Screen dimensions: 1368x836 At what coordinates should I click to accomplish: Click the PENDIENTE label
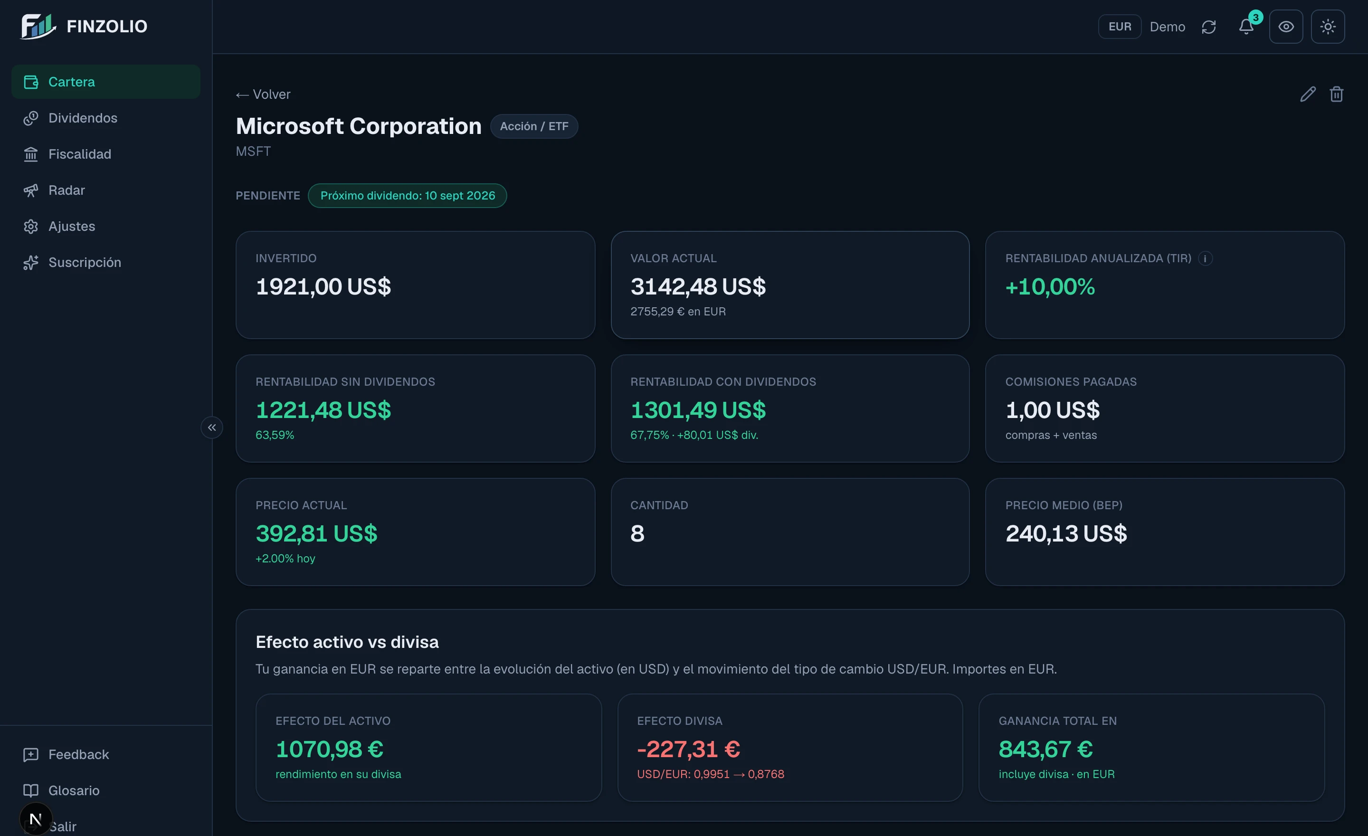[267, 195]
